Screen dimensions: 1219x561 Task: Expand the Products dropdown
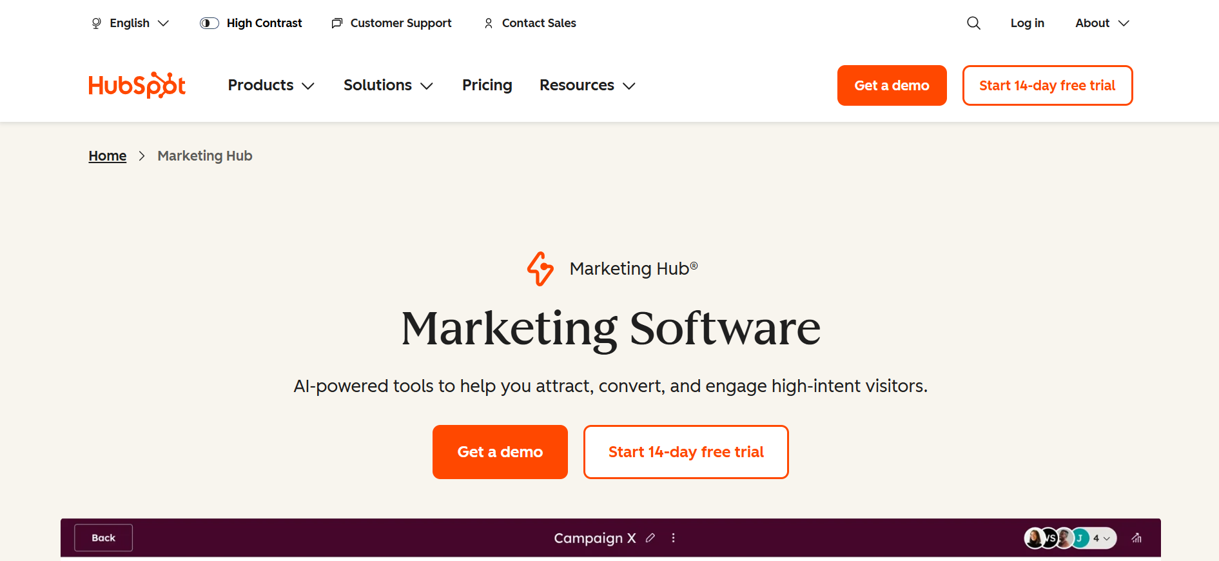point(271,84)
